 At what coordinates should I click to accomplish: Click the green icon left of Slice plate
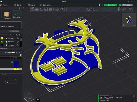click(x=100, y=5)
